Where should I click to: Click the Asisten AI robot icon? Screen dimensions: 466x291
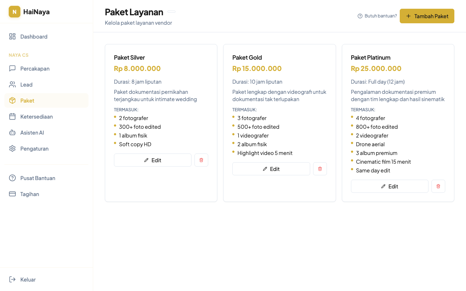tap(12, 132)
